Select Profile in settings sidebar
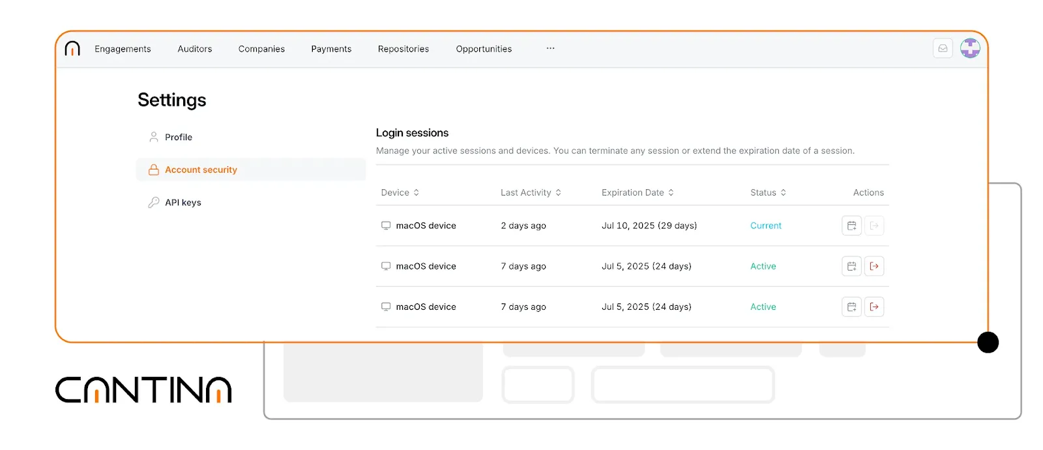 tap(251, 137)
